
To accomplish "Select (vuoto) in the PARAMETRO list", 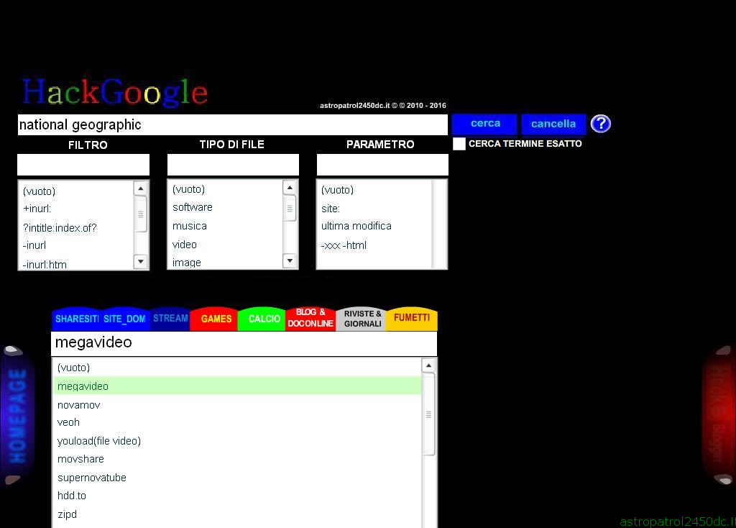I will (374, 190).
